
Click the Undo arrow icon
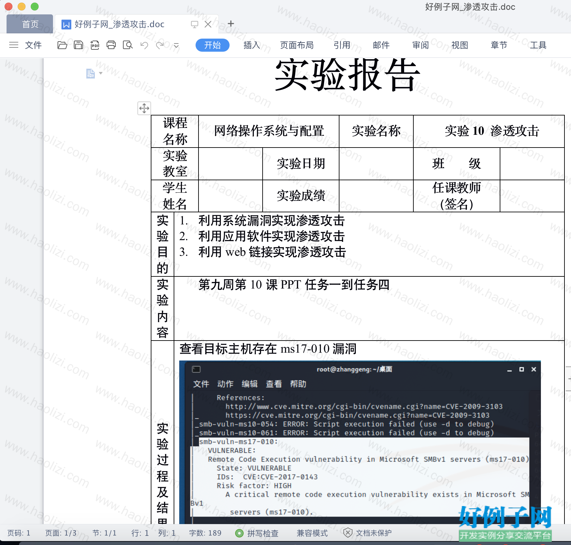144,45
